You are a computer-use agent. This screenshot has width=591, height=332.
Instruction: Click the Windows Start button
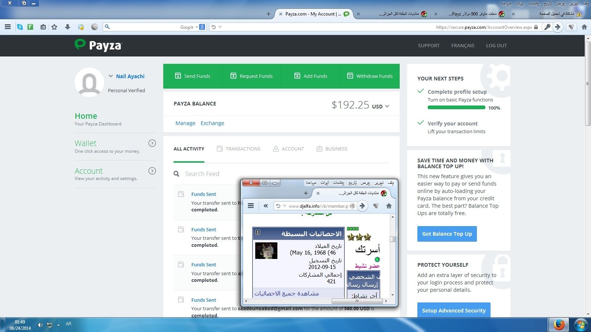tap(581, 325)
